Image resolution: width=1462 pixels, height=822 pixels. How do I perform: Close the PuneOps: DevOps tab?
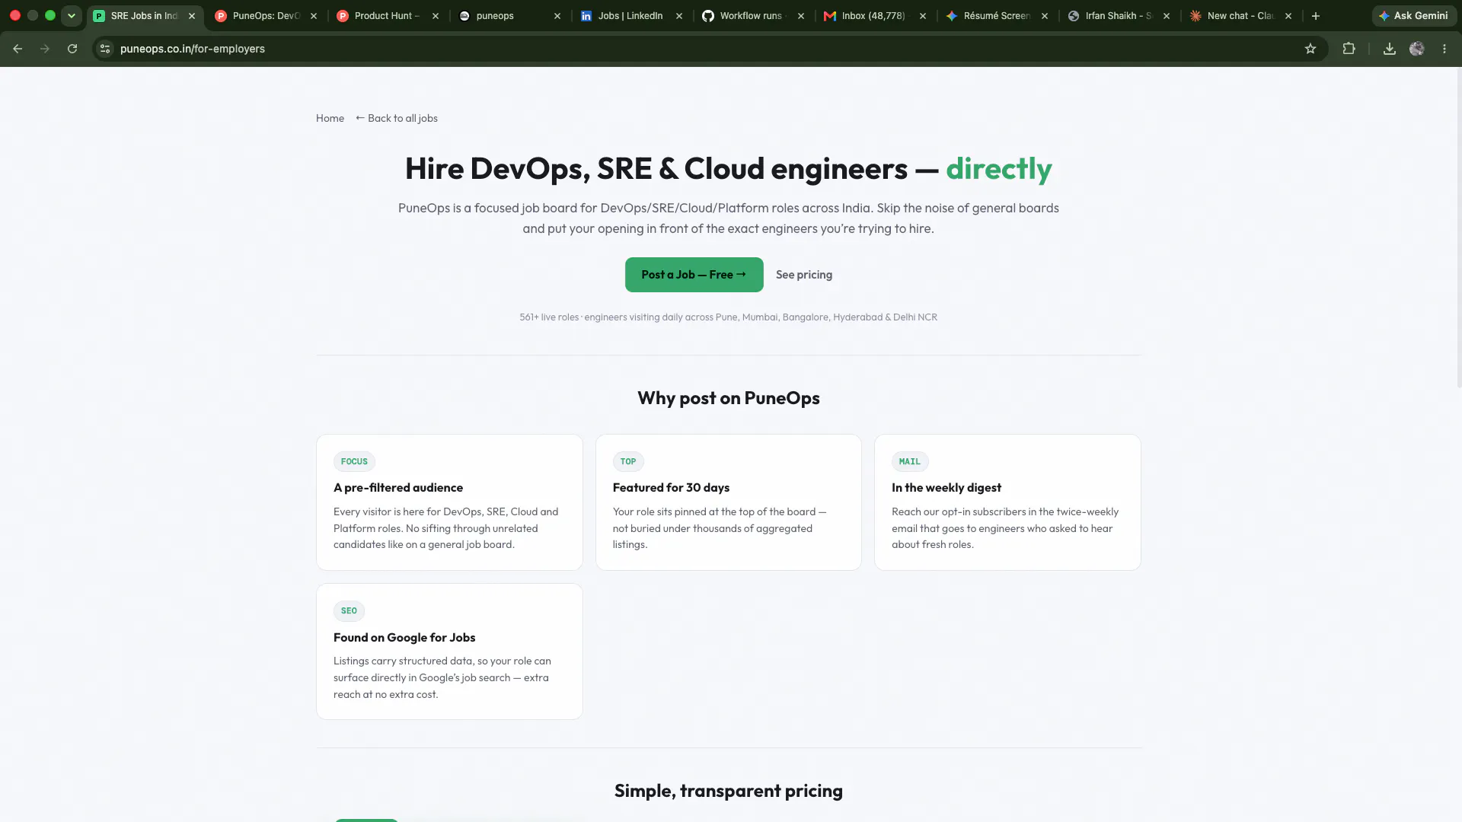314,16
